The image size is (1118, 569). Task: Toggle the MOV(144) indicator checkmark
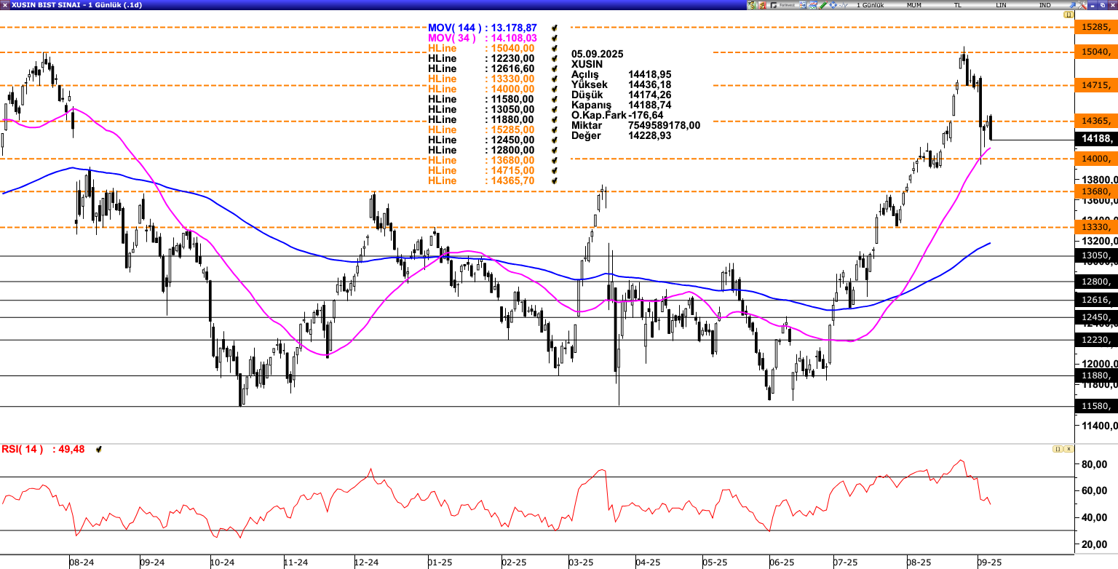(x=555, y=28)
